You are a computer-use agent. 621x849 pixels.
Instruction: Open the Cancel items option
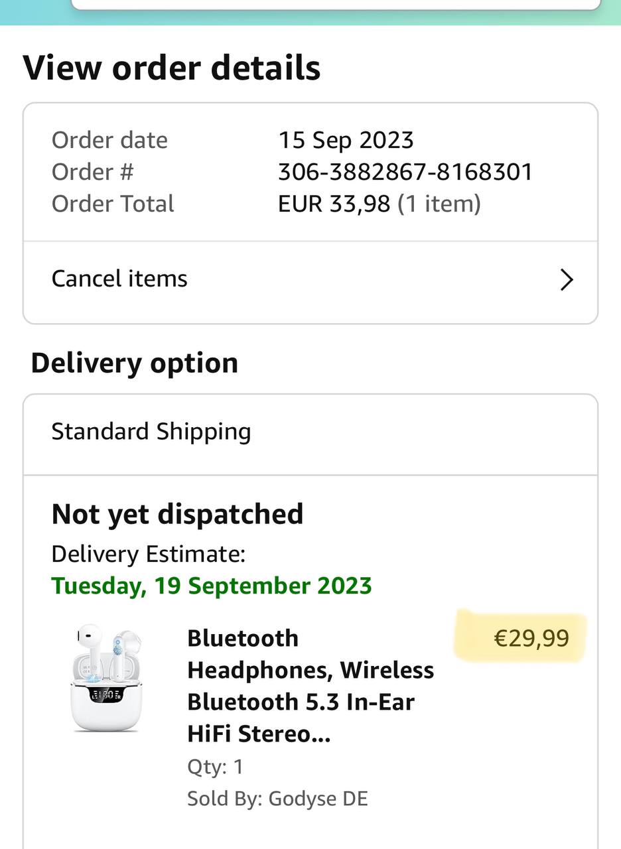pyautogui.click(x=119, y=279)
